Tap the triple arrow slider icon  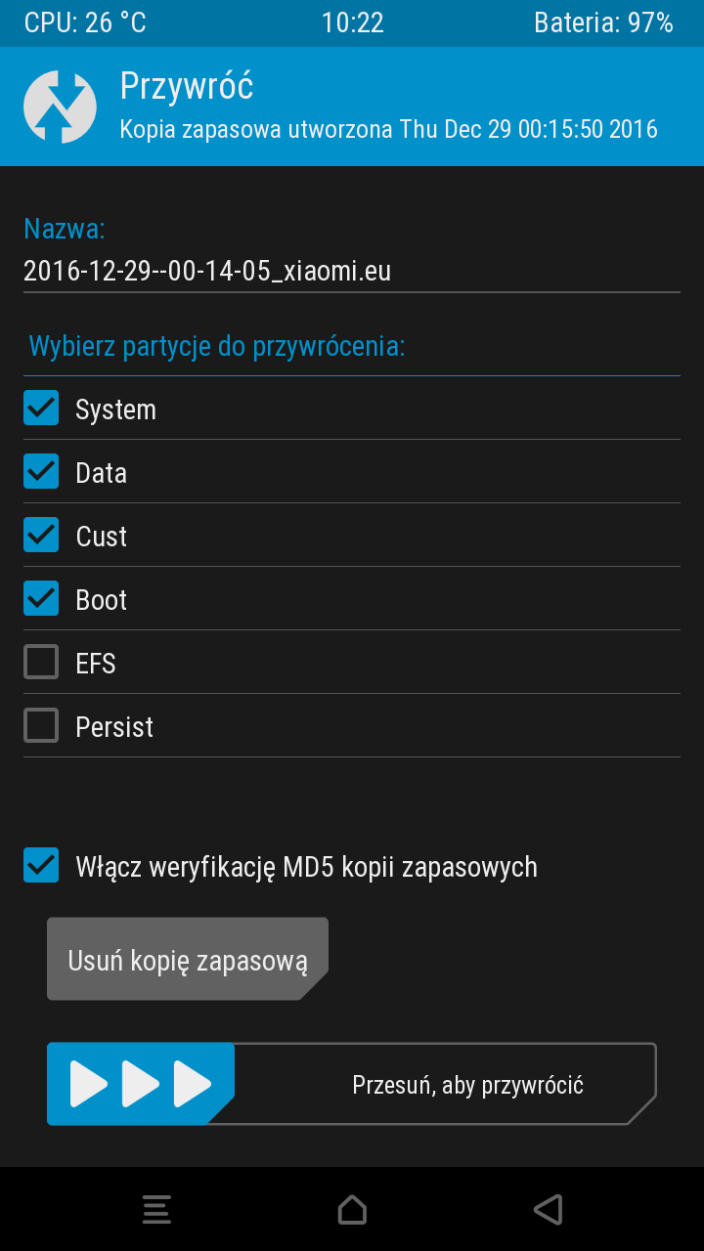[x=140, y=1083]
